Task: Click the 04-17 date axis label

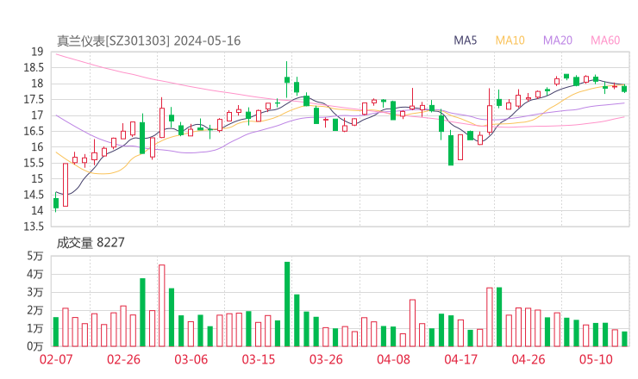Action: 461,359
